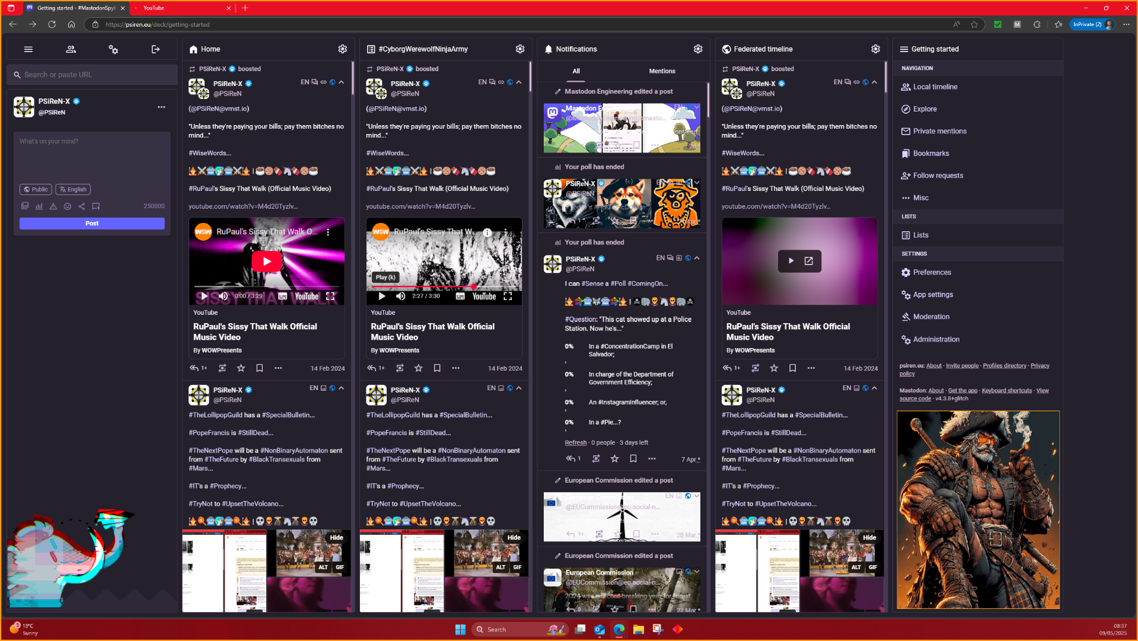Open advanced options share icon in composer

[x=82, y=206]
